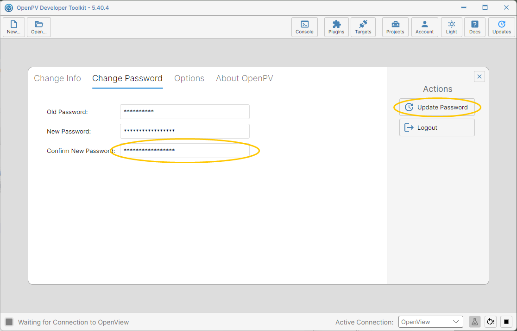Create a new file with New button
The width and height of the screenshot is (517, 331).
pos(14,27)
